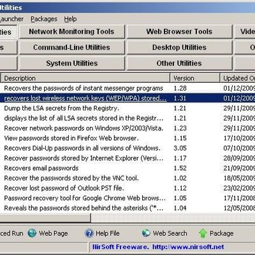255x255 pixels.
Task: Select row 'Recovers the passwords of instant messenger programs'
Action: pyautogui.click(x=127, y=88)
